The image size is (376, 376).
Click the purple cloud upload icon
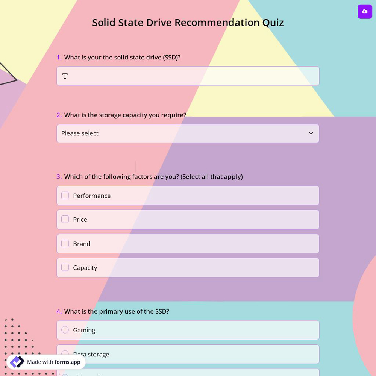coord(365,12)
